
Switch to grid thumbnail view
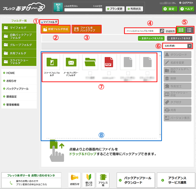click(x=181, y=30)
